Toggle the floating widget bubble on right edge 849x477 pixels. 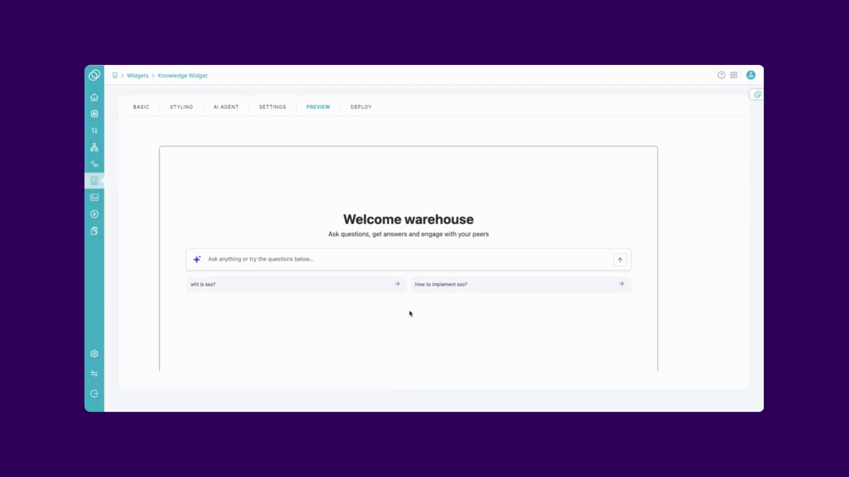(757, 94)
